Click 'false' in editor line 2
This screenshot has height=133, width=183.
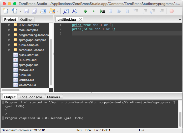(x=88, y=29)
